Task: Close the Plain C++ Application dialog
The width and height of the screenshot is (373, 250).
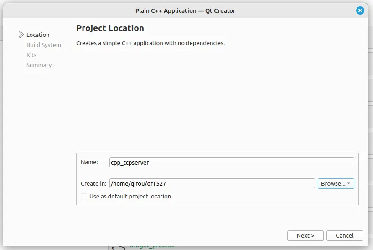Action: tap(360, 10)
